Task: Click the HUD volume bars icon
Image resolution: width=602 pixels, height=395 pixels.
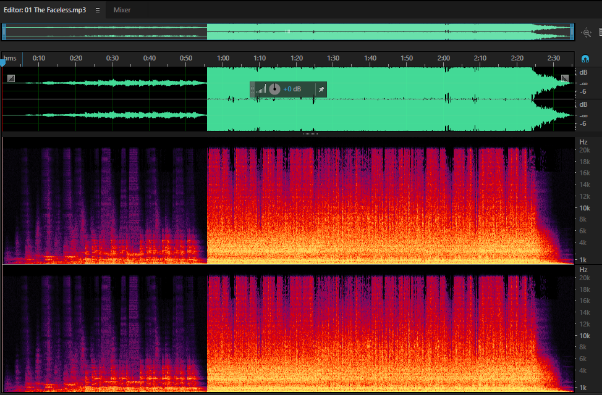Action: [x=261, y=89]
